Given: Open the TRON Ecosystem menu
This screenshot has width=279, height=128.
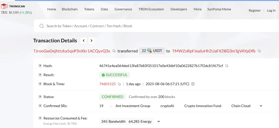Looking at the screenshot, I should [x=151, y=9].
